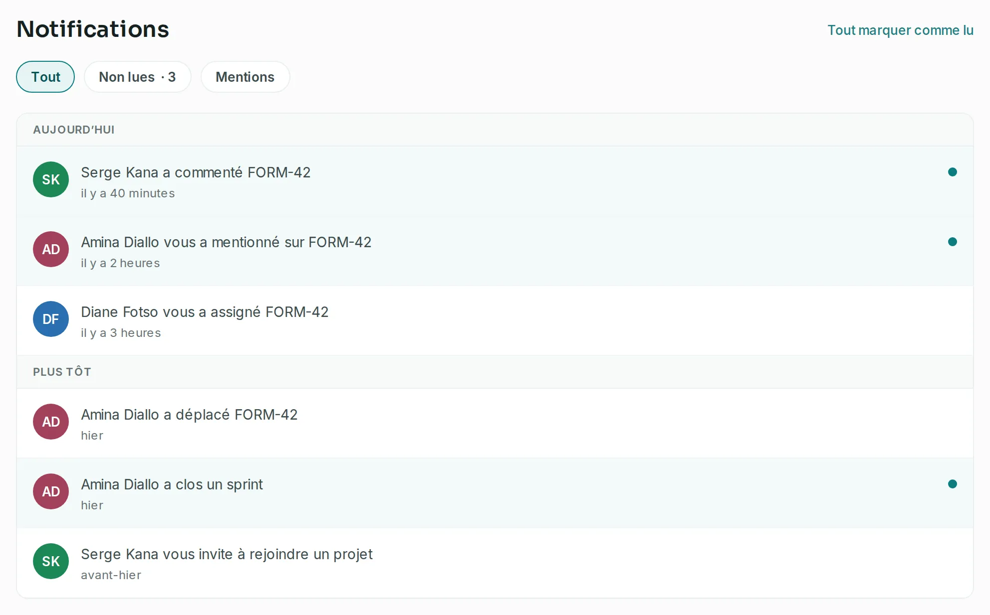This screenshot has width=990, height=615.
Task: Click the "avant-hier" timestamp
Action: point(111,575)
